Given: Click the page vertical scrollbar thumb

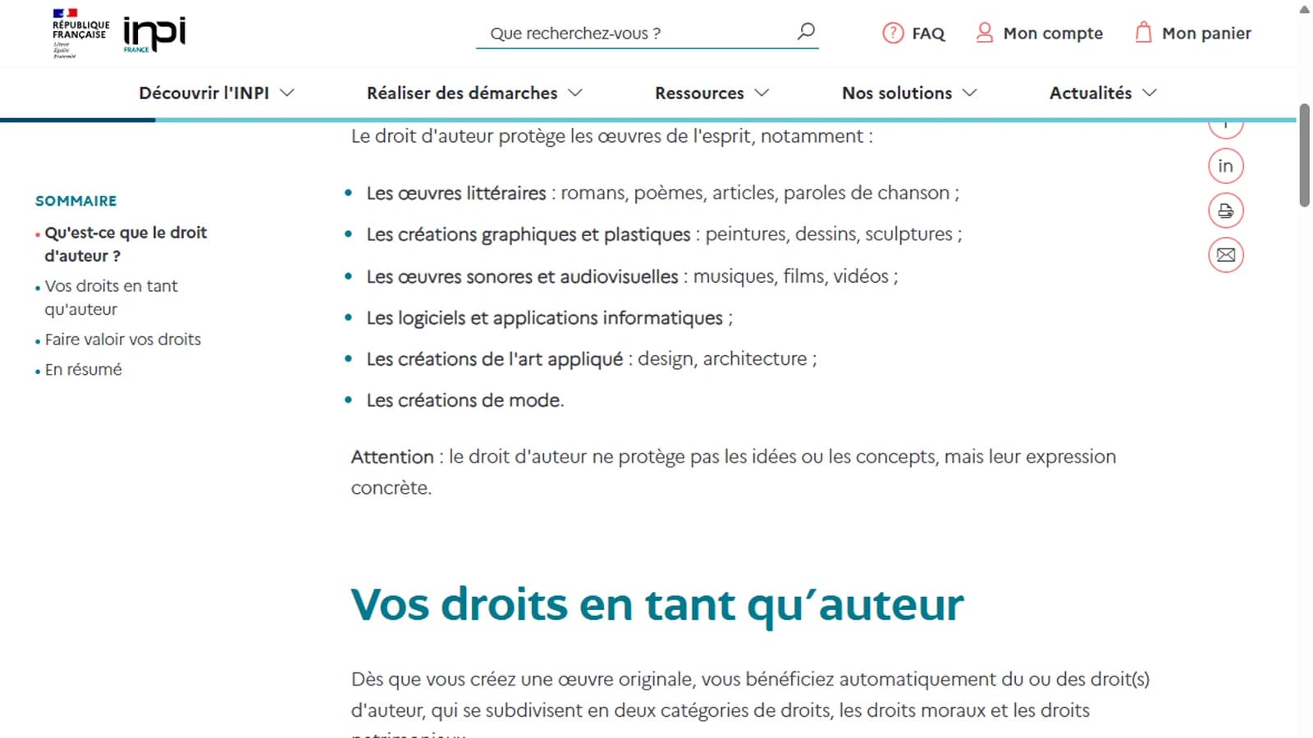Looking at the screenshot, I should click(1305, 156).
